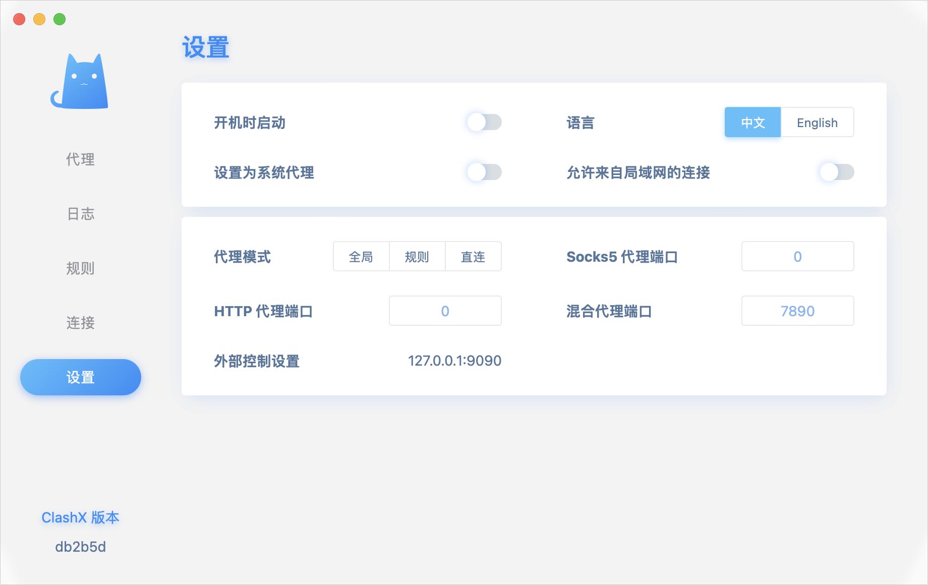Go to the 规则 (Rules) page
The width and height of the screenshot is (928, 585).
tap(81, 268)
